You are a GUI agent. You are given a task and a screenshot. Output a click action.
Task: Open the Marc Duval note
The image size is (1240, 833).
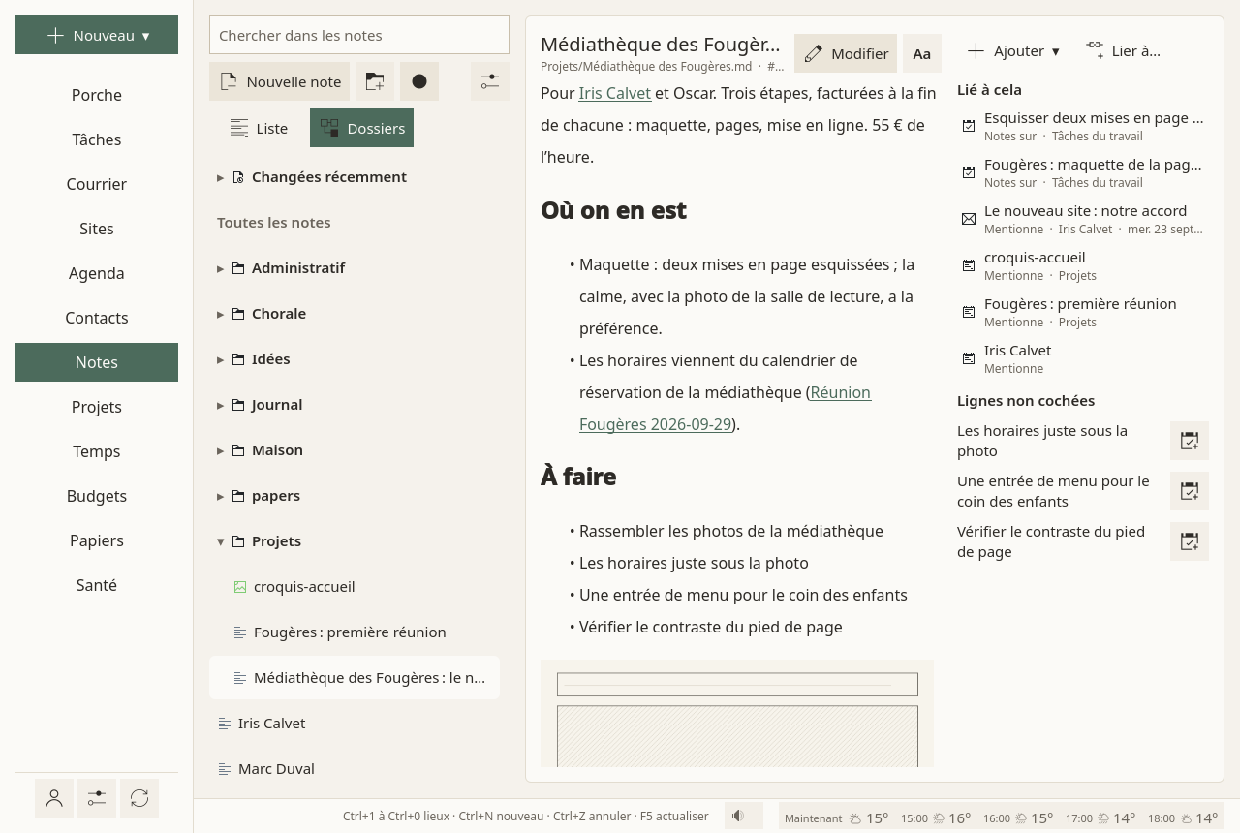click(355, 768)
